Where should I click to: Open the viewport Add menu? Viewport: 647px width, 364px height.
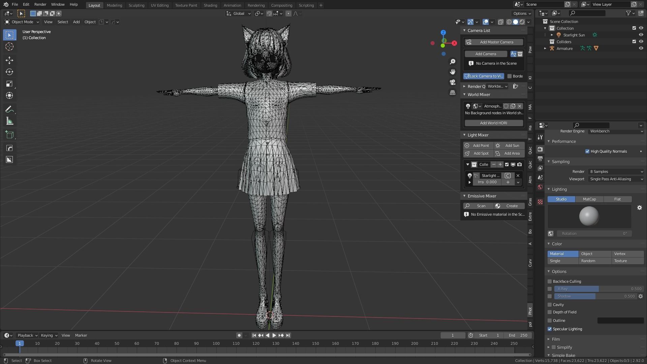[76, 22]
